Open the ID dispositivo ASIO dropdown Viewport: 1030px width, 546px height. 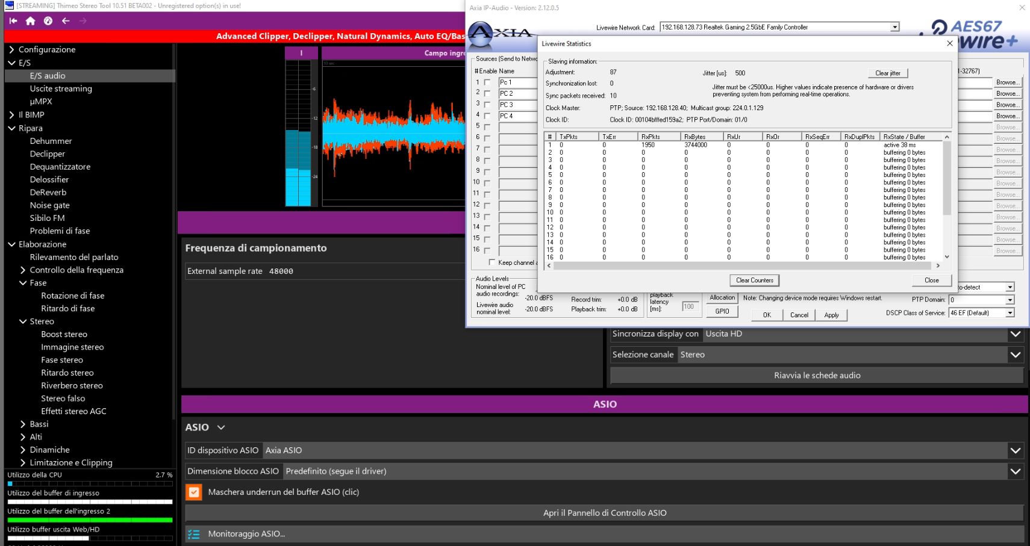tap(1016, 450)
